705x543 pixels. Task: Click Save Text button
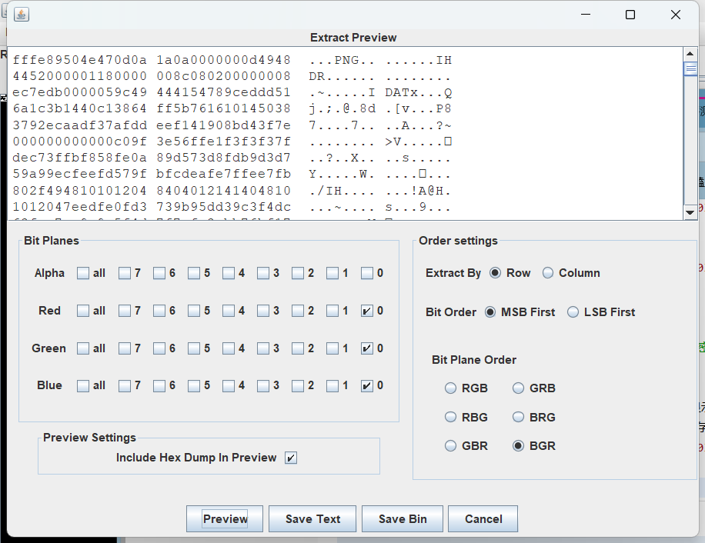312,518
